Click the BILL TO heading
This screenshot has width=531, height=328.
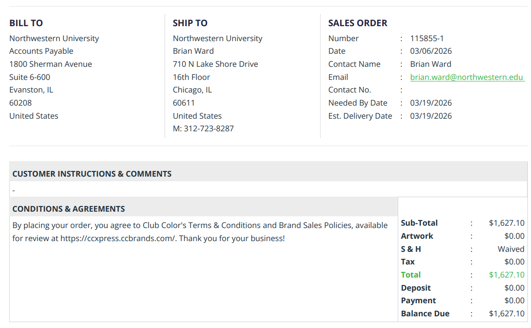click(x=26, y=23)
